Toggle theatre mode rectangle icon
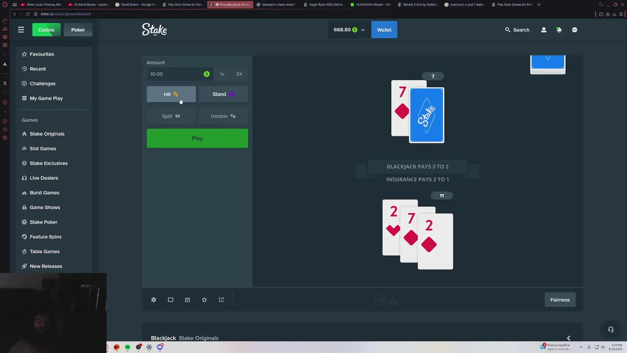This screenshot has width=627, height=353. pyautogui.click(x=170, y=300)
